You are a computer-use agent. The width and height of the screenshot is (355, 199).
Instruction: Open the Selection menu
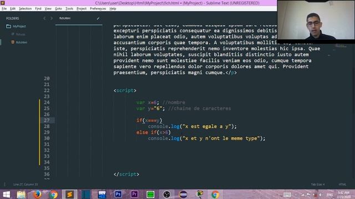pyautogui.click(x=25, y=9)
